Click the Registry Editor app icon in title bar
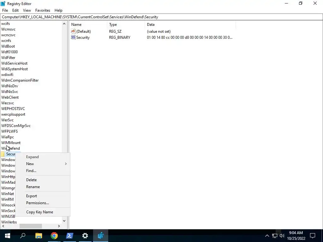Image resolution: width=323 pixels, height=242 pixels. (3, 3)
